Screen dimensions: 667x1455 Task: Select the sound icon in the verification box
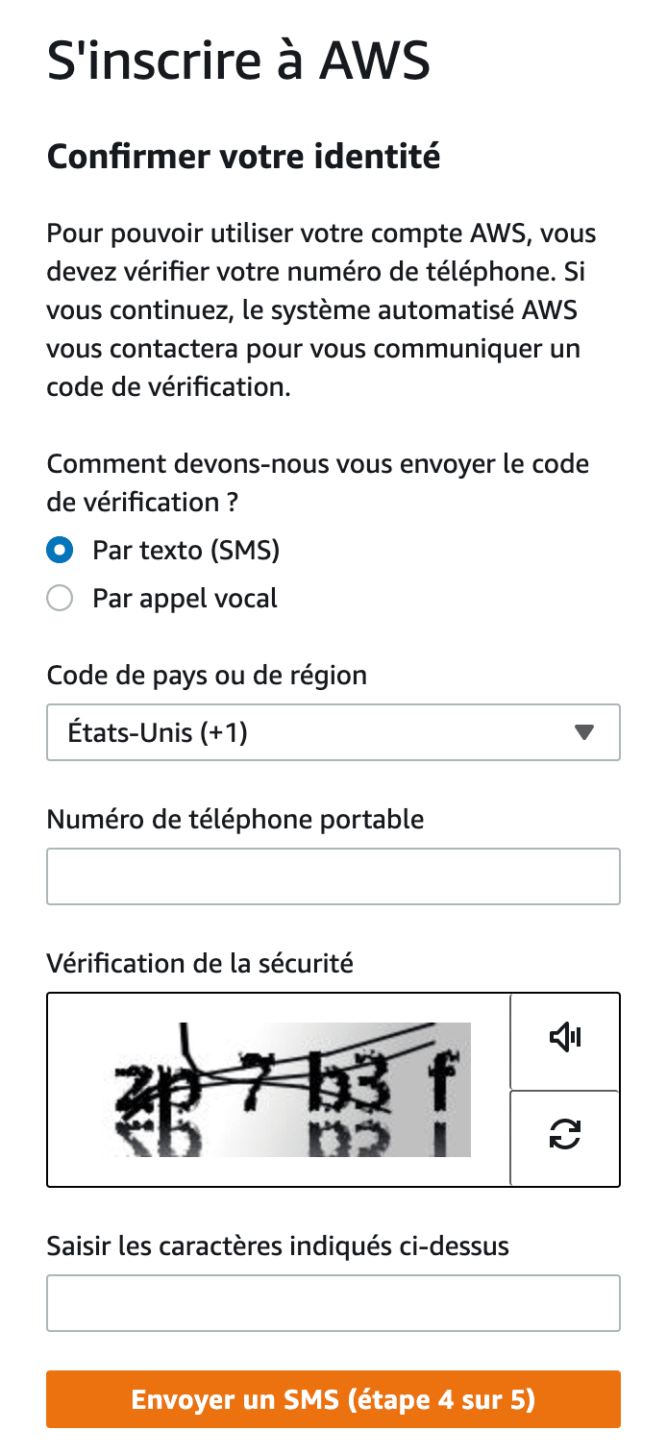click(565, 1038)
